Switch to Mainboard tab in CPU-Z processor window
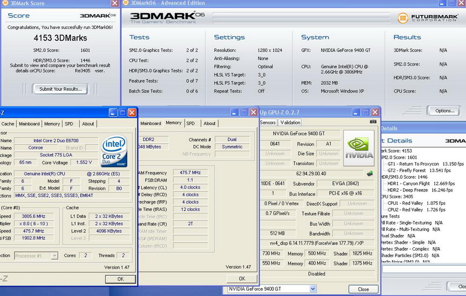The image size is (466, 296). 29,124
